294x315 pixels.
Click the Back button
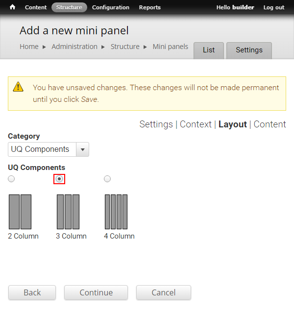click(32, 292)
